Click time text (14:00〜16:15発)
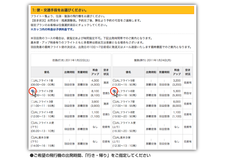Image resolution: width=227 pixels, height=162 pixels. [x=43, y=145]
